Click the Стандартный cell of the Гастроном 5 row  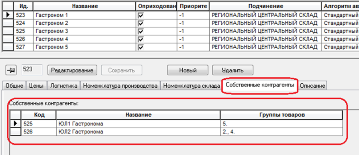[x=341, y=47]
